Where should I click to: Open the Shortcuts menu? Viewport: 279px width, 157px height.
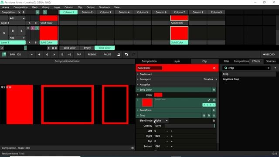(104, 7)
